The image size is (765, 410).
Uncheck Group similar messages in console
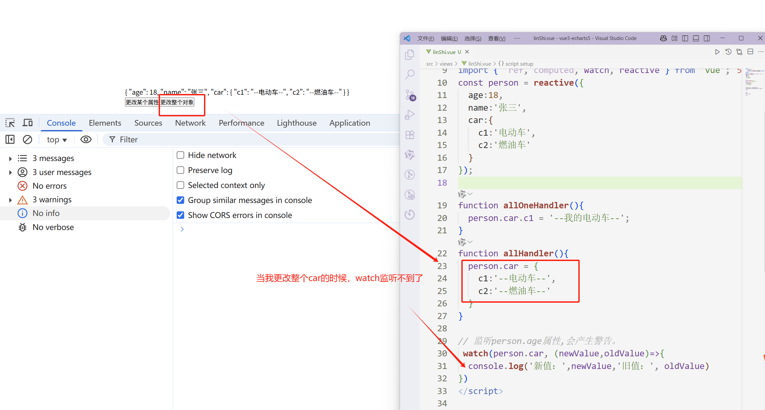[x=180, y=200]
